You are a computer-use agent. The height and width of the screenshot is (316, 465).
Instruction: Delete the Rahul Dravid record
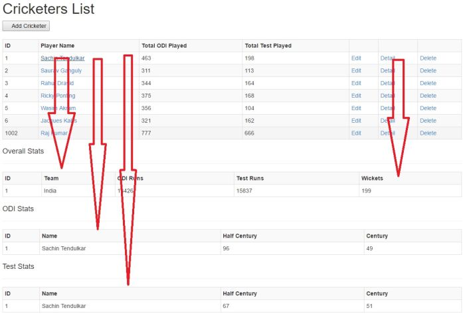(428, 83)
